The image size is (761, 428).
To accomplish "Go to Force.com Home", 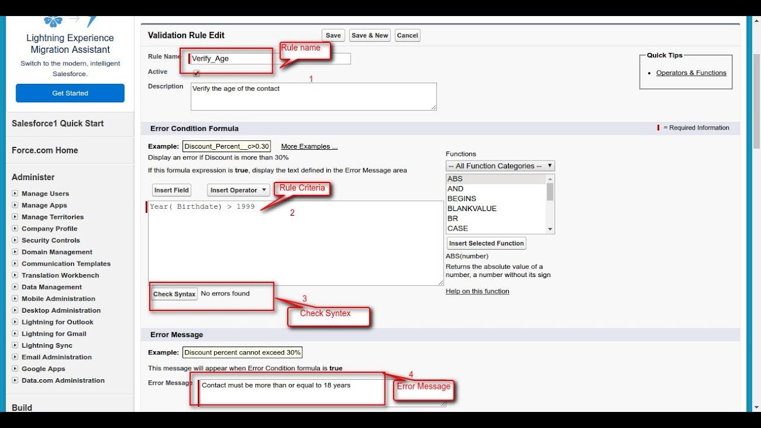I will click(x=45, y=150).
